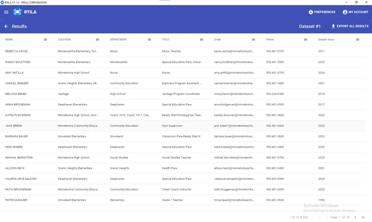Sort by LOCATION column header
372x222 pixels.
(x=64, y=39)
